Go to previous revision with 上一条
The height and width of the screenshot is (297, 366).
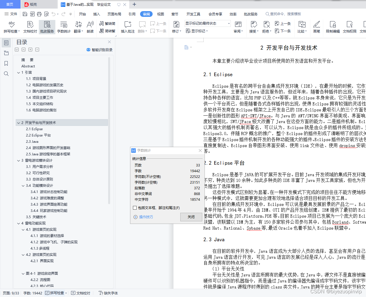(x=283, y=24)
